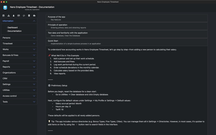Open the organization hierarchy icon
Image resolution: width=216 pixels, height=135 pixels.
(x=9, y=16)
